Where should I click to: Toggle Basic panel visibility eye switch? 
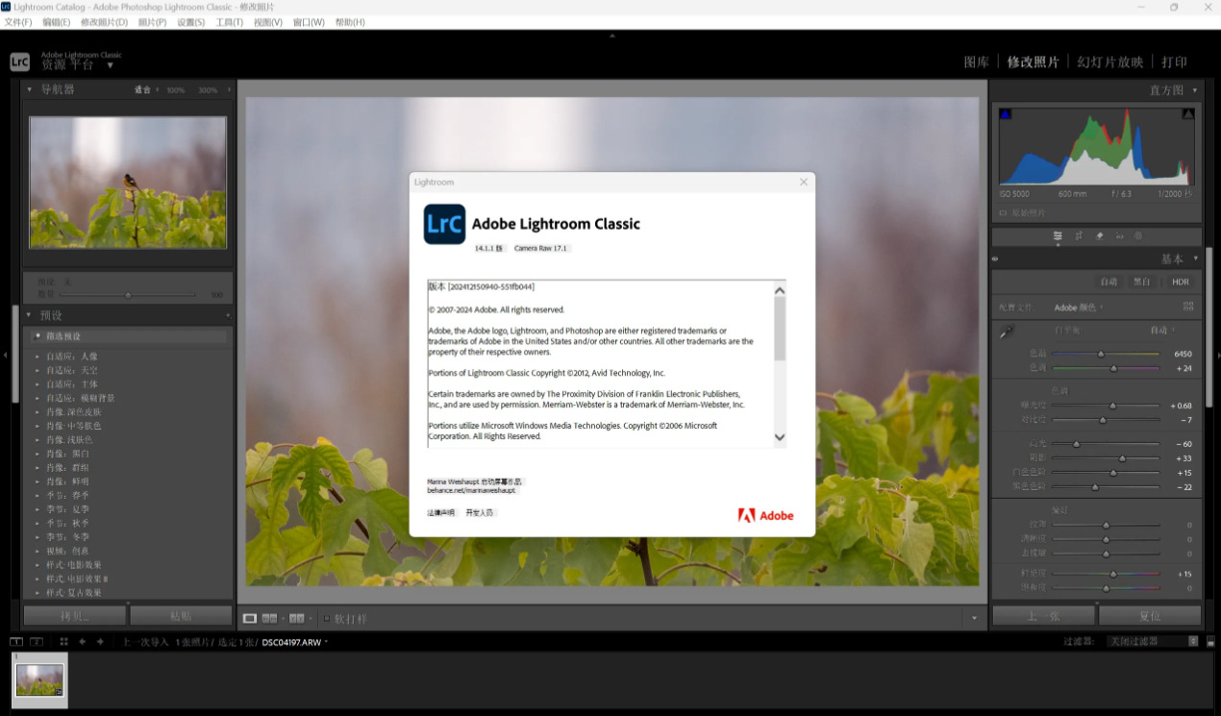(995, 259)
